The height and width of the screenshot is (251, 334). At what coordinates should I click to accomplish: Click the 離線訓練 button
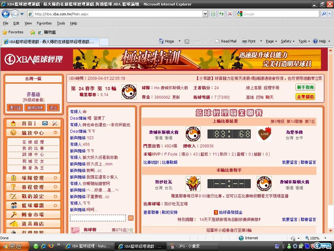[35, 108]
